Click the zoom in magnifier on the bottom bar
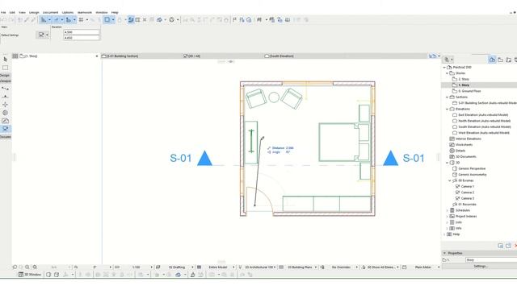This screenshot has width=517, height=290. tap(27, 267)
